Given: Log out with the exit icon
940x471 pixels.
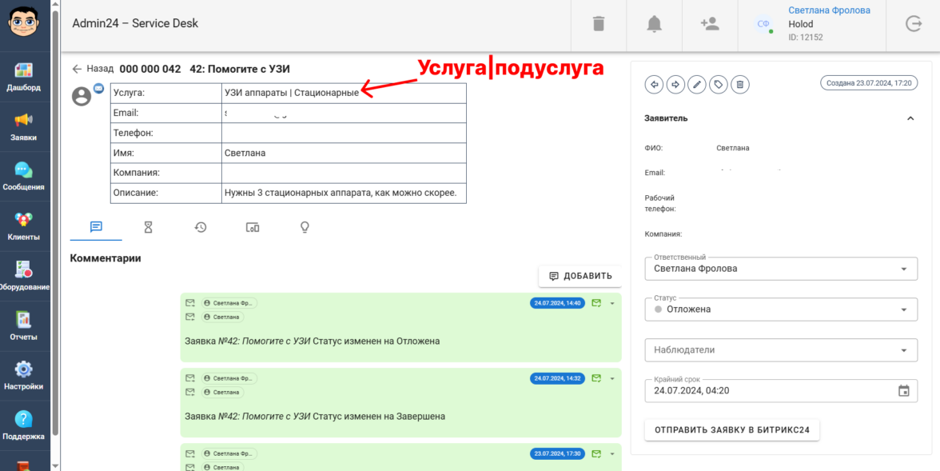Looking at the screenshot, I should coord(913,24).
